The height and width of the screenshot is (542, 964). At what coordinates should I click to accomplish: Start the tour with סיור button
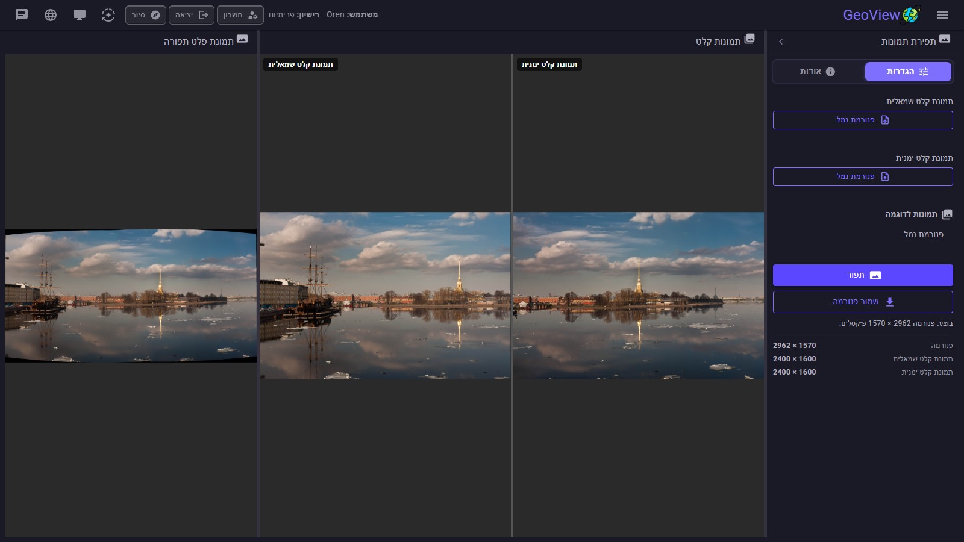click(146, 15)
